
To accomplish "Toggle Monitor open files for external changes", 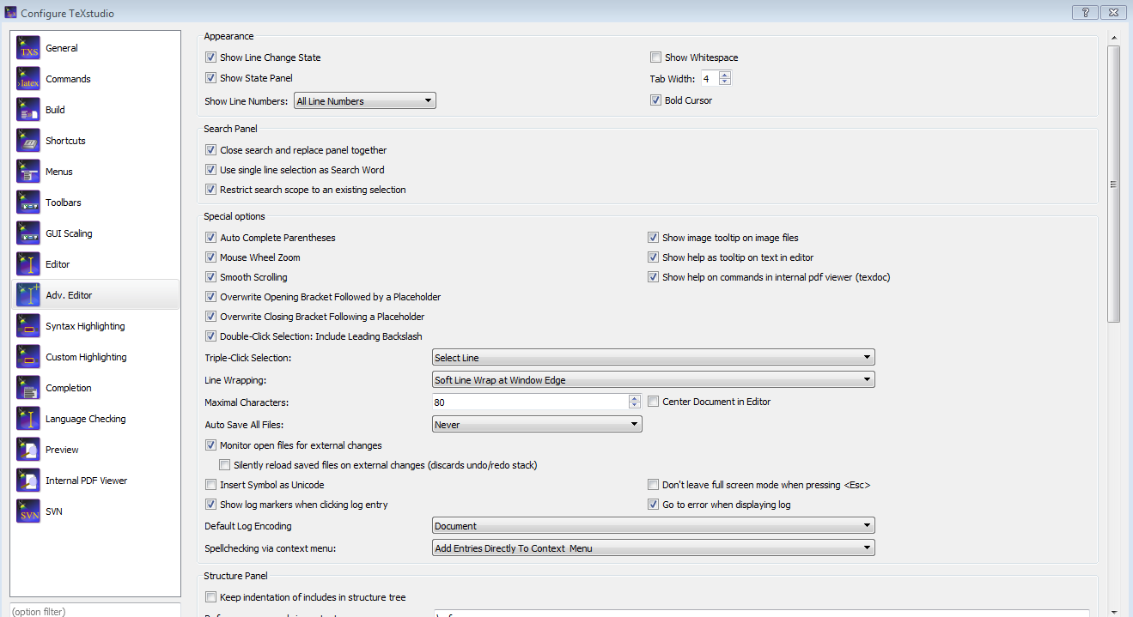I will [211, 445].
